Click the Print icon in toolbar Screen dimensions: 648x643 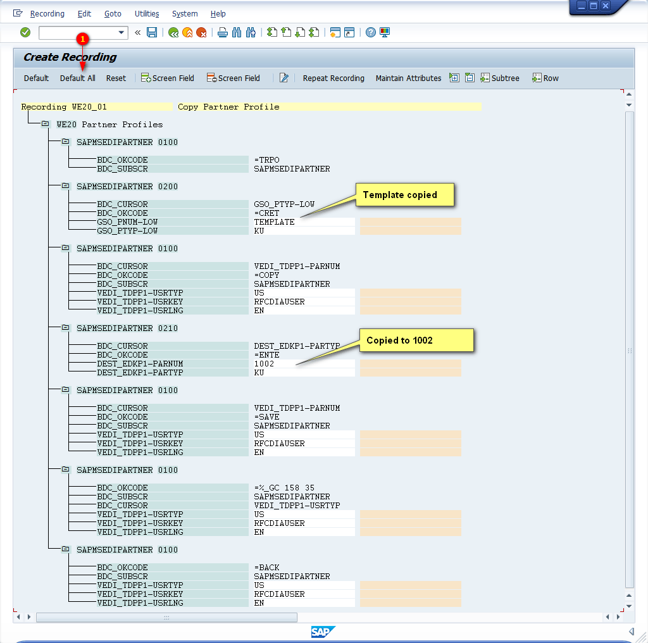pos(222,32)
